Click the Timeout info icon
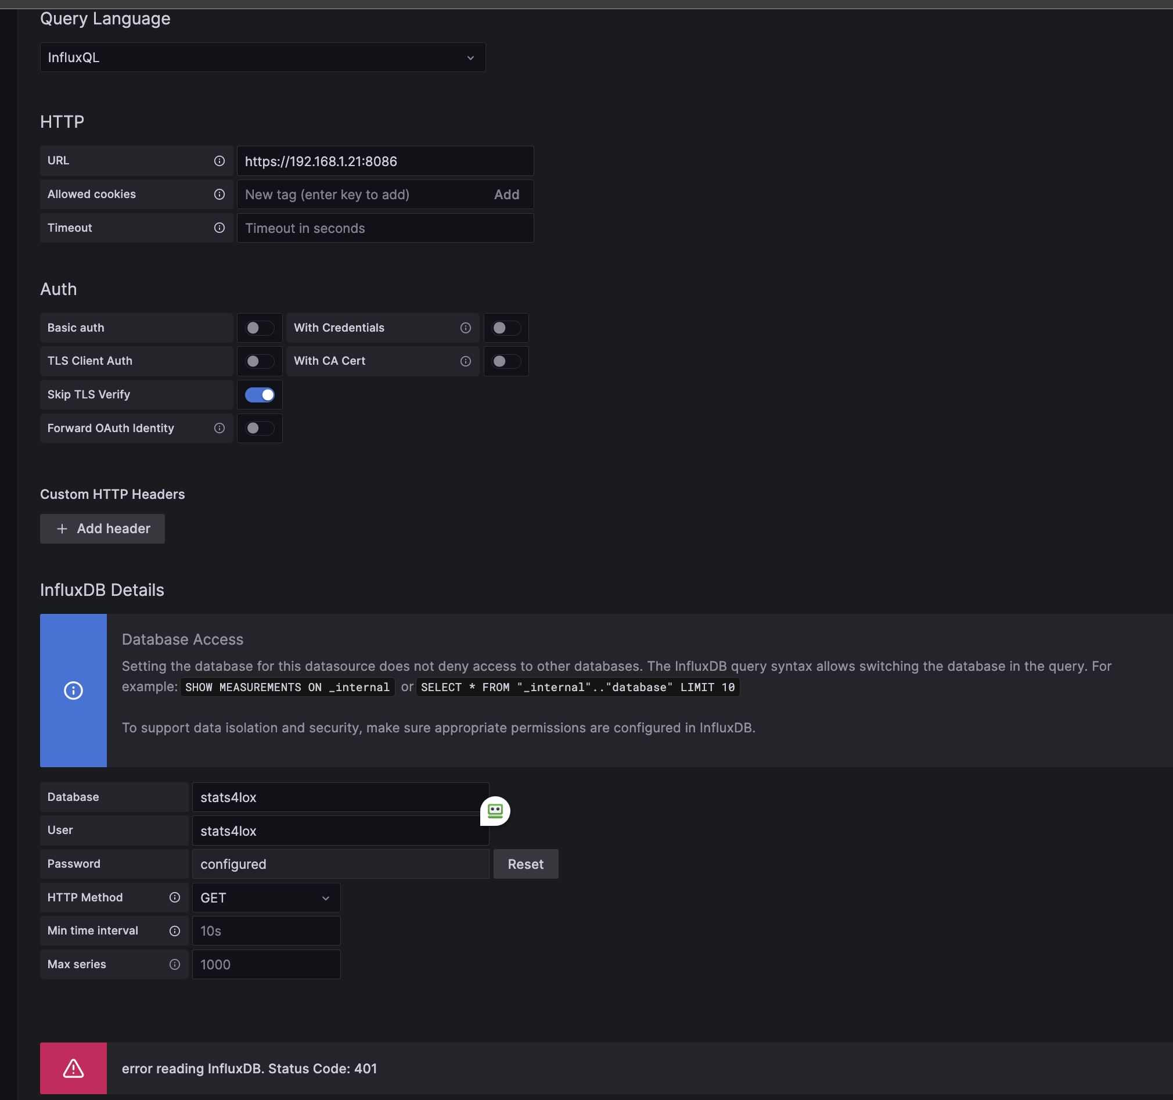Screen dimensions: 1173x1100 (x=219, y=228)
